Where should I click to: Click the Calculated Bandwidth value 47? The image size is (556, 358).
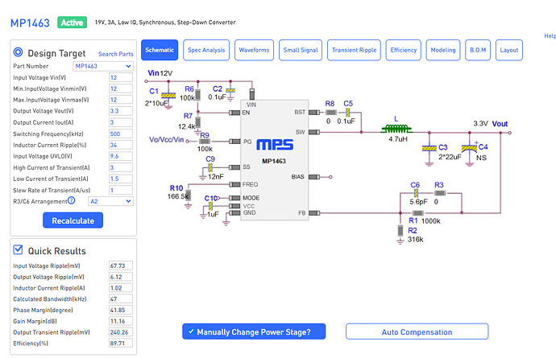pos(121,298)
